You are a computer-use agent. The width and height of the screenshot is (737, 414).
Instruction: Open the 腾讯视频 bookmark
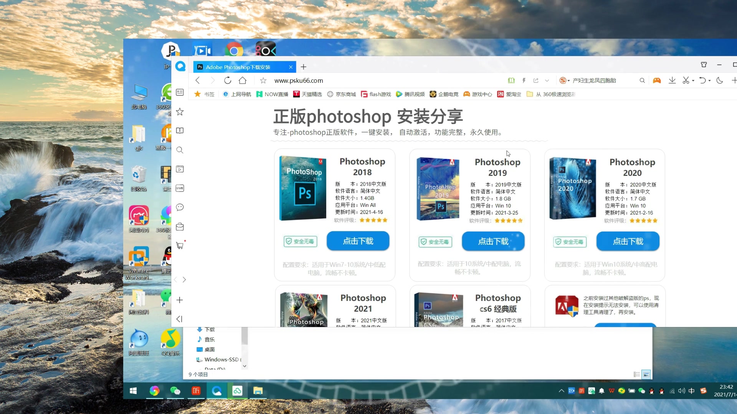pyautogui.click(x=410, y=94)
